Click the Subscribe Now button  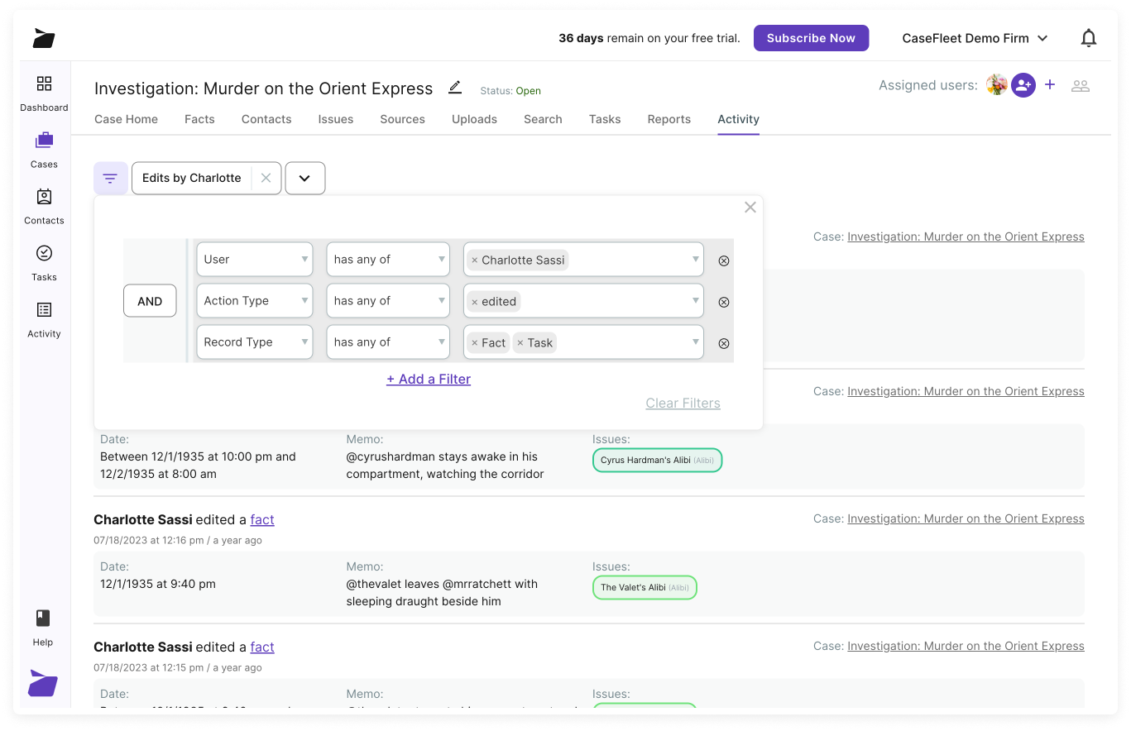[811, 38]
